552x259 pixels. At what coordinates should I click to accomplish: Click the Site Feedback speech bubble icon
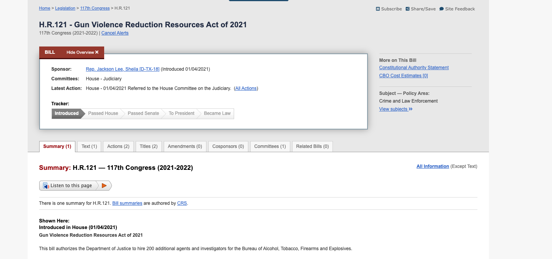coord(441,9)
